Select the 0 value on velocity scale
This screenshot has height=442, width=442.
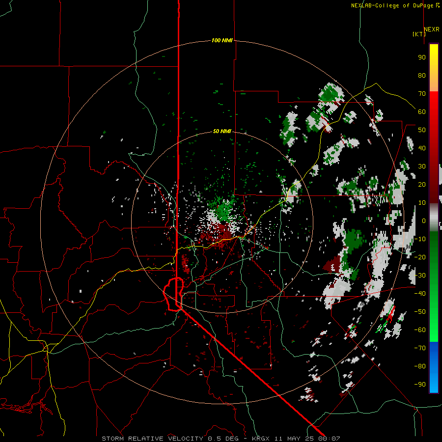(x=424, y=221)
